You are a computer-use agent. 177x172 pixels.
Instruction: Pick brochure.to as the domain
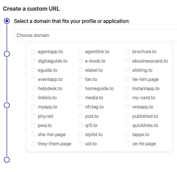coord(128,52)
